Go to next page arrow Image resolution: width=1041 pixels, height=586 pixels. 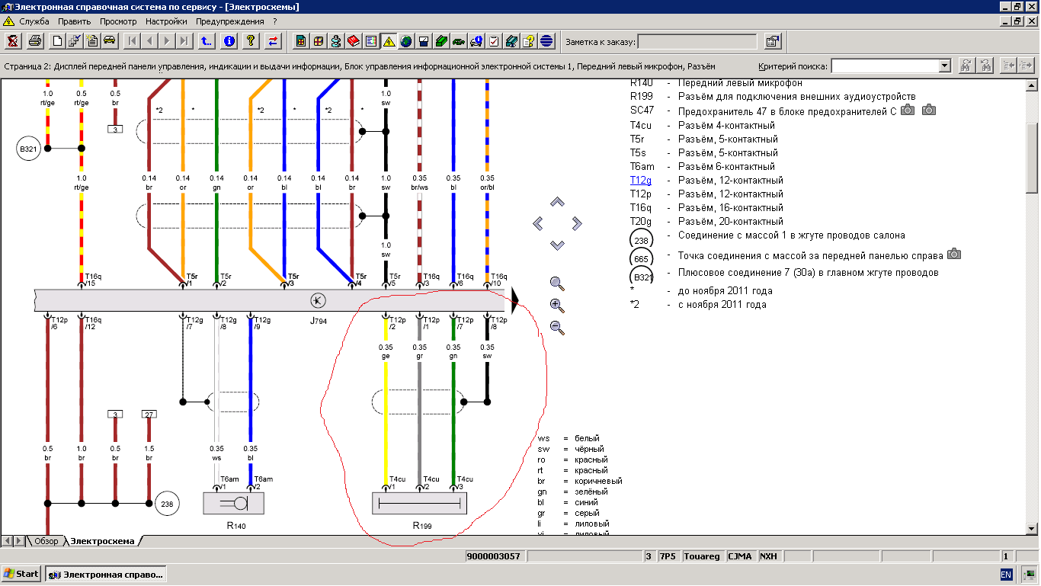tap(167, 40)
